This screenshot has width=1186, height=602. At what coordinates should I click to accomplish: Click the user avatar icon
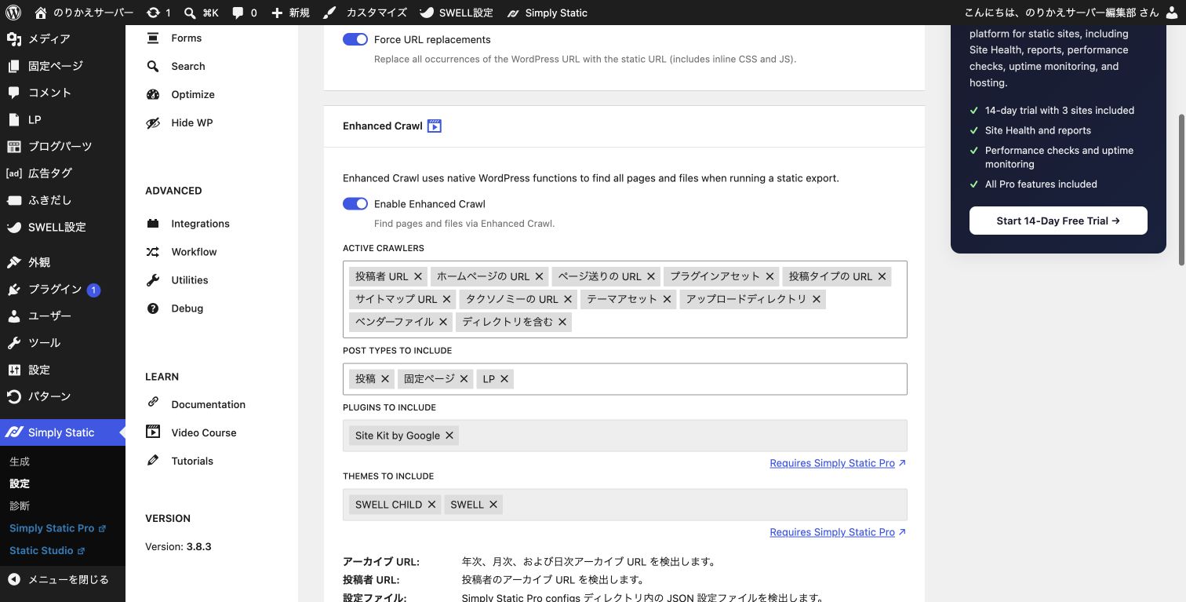[x=1172, y=13]
